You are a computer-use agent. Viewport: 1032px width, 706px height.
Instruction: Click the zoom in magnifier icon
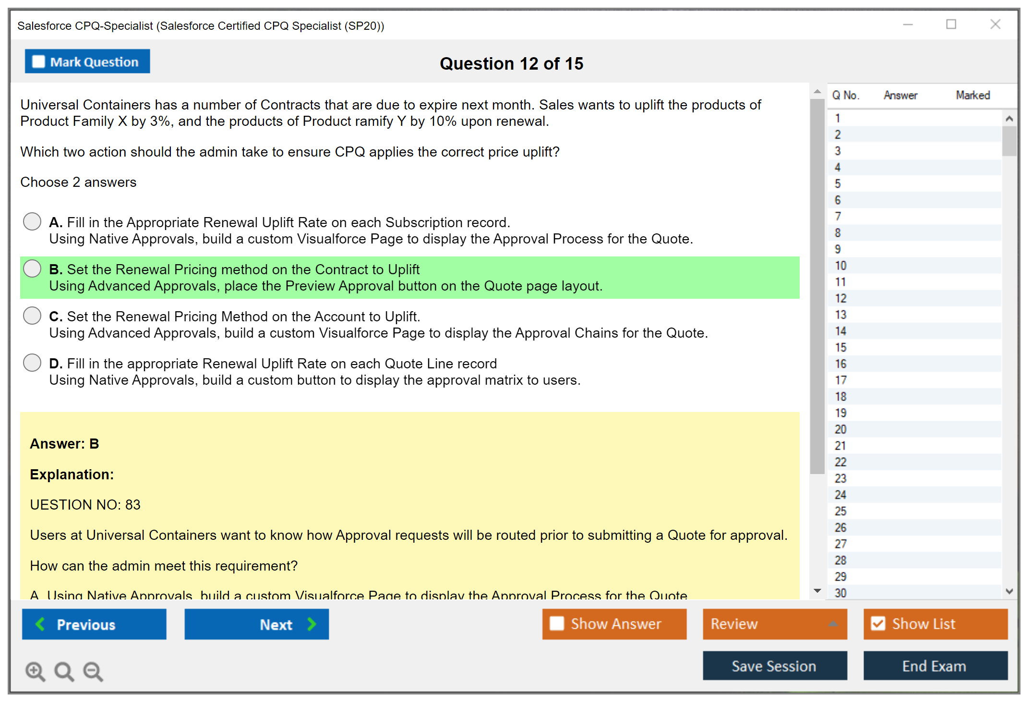pos(35,671)
